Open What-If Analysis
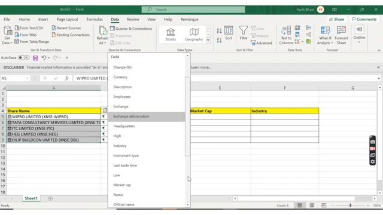This screenshot has height=215, width=383. coord(325,35)
